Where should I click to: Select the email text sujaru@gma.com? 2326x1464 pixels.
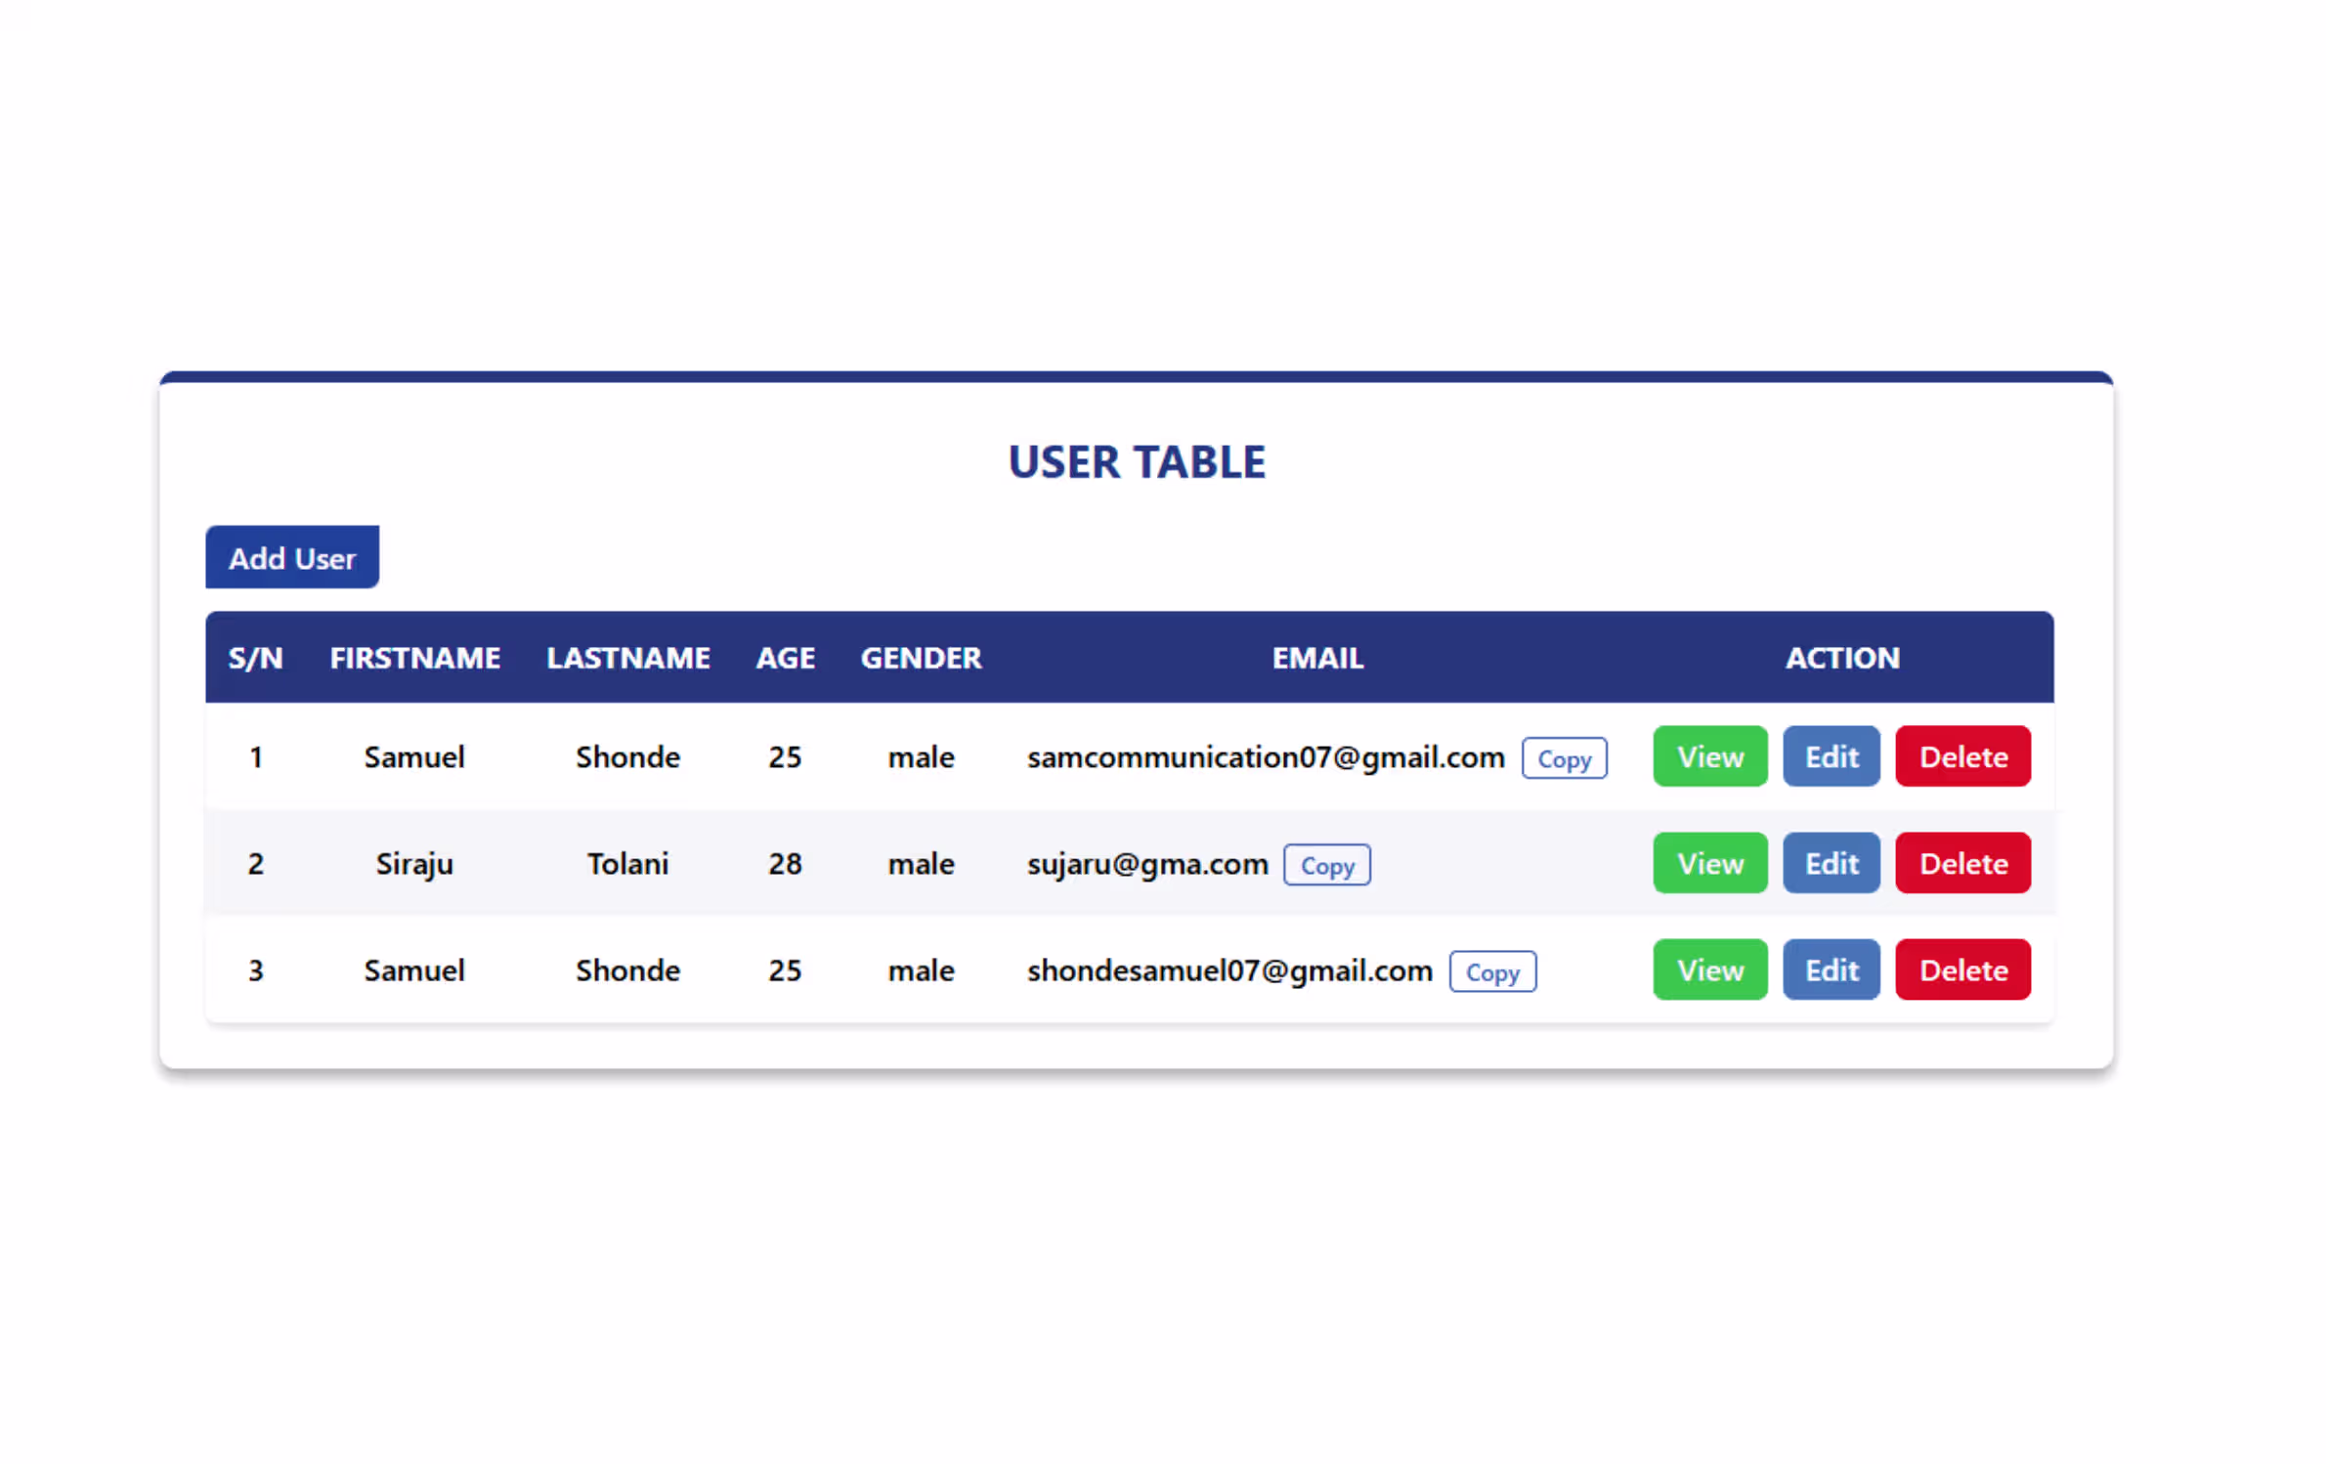click(1147, 864)
